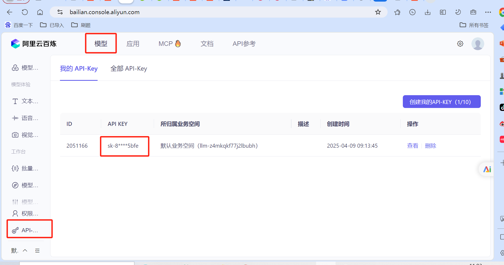Open the 视觉 model sidebar item
Viewport: 504px width, 265px height.
pyautogui.click(x=25, y=135)
